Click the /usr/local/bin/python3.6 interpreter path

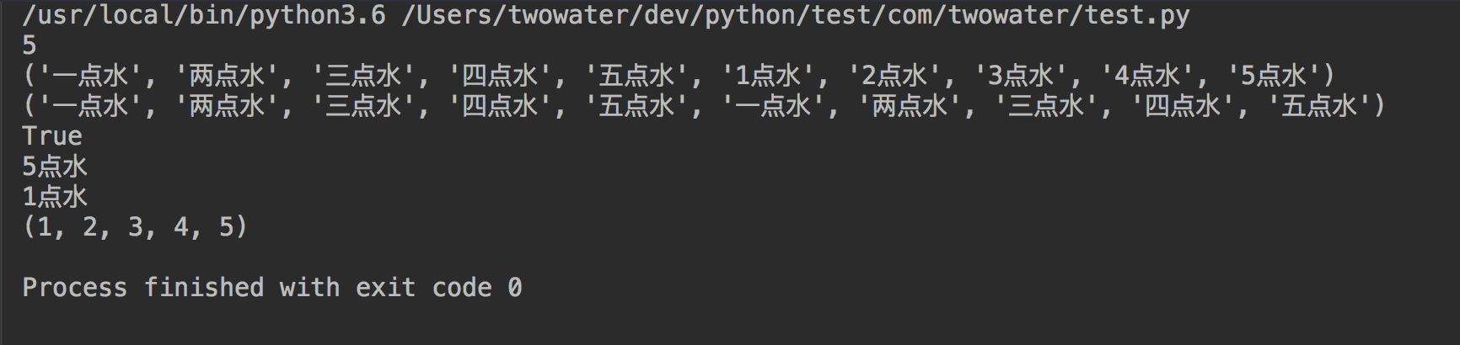(204, 15)
